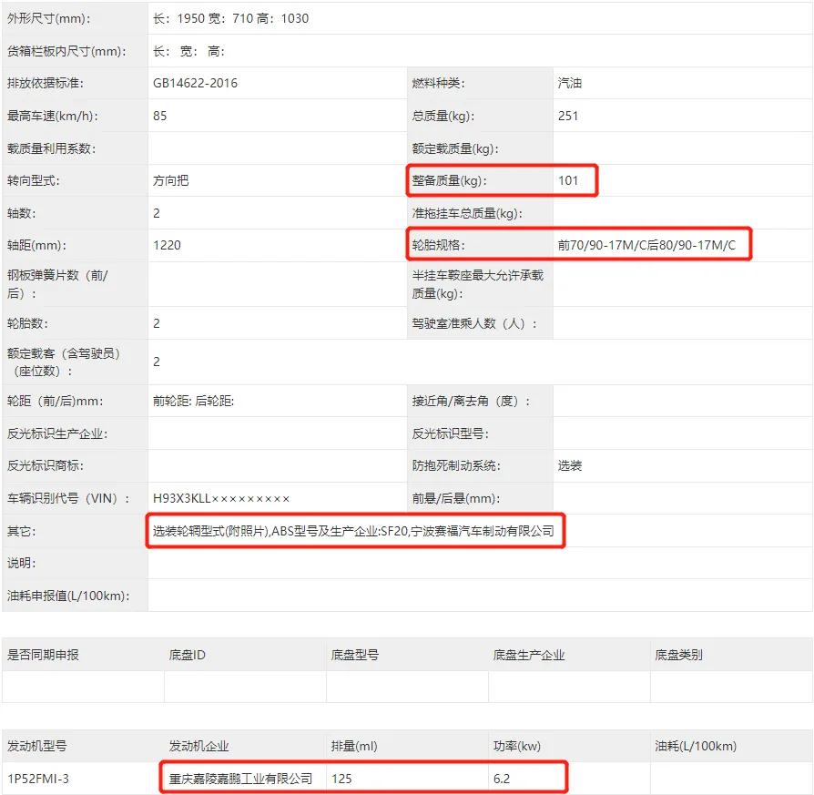814x795 pixels.
Task: Click the 载质量利用系数 label
Action: (51, 148)
